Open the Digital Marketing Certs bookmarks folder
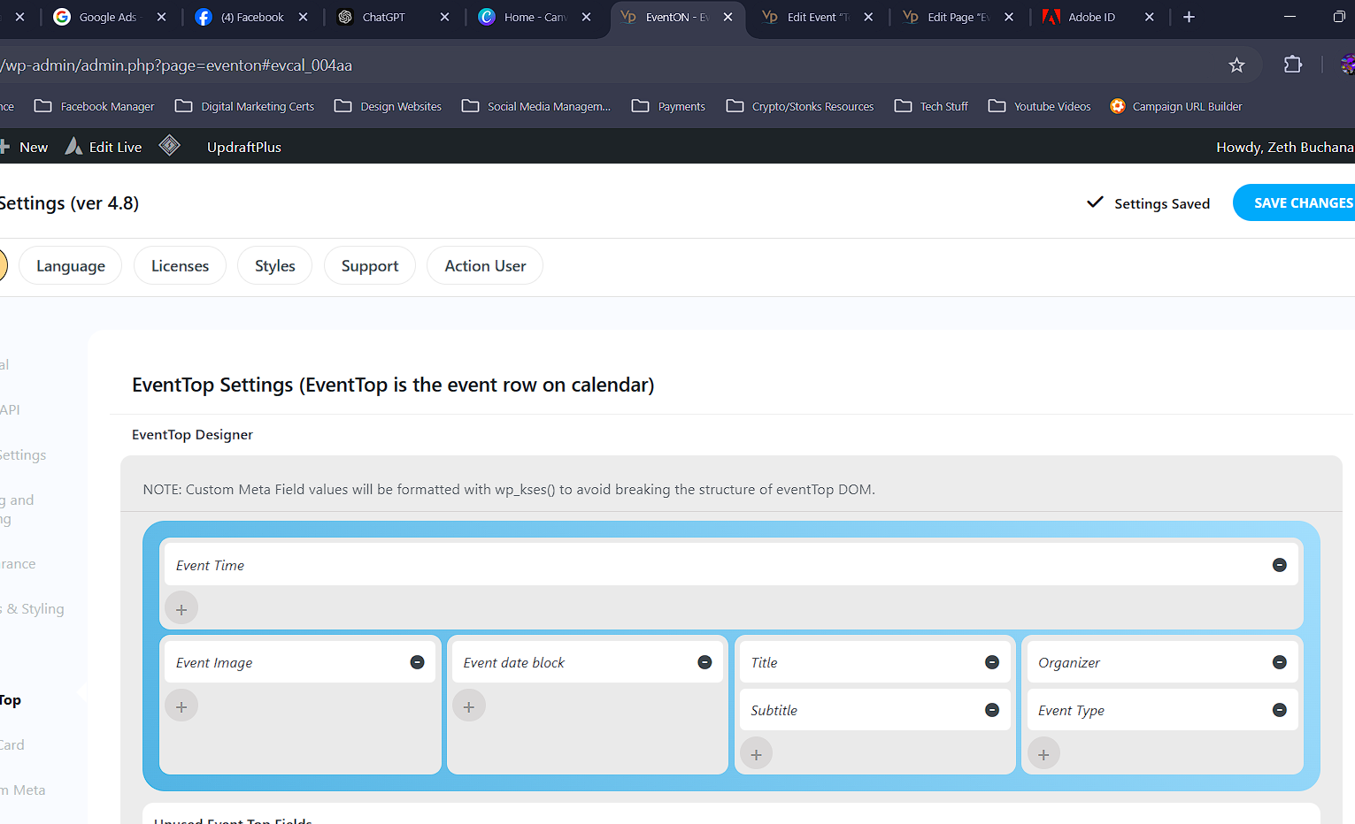 245,106
